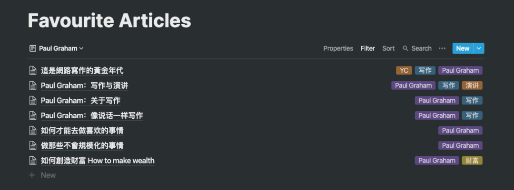Click the blue New button
514x190 pixels.
pyautogui.click(x=463, y=48)
